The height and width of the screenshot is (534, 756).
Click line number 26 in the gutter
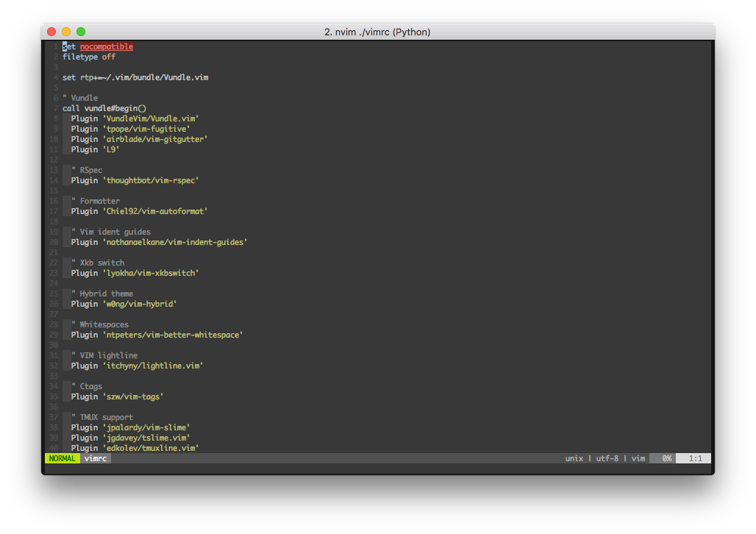tap(54, 304)
